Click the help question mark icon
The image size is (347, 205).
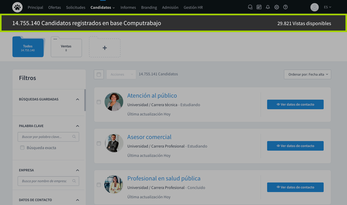(x=286, y=7)
